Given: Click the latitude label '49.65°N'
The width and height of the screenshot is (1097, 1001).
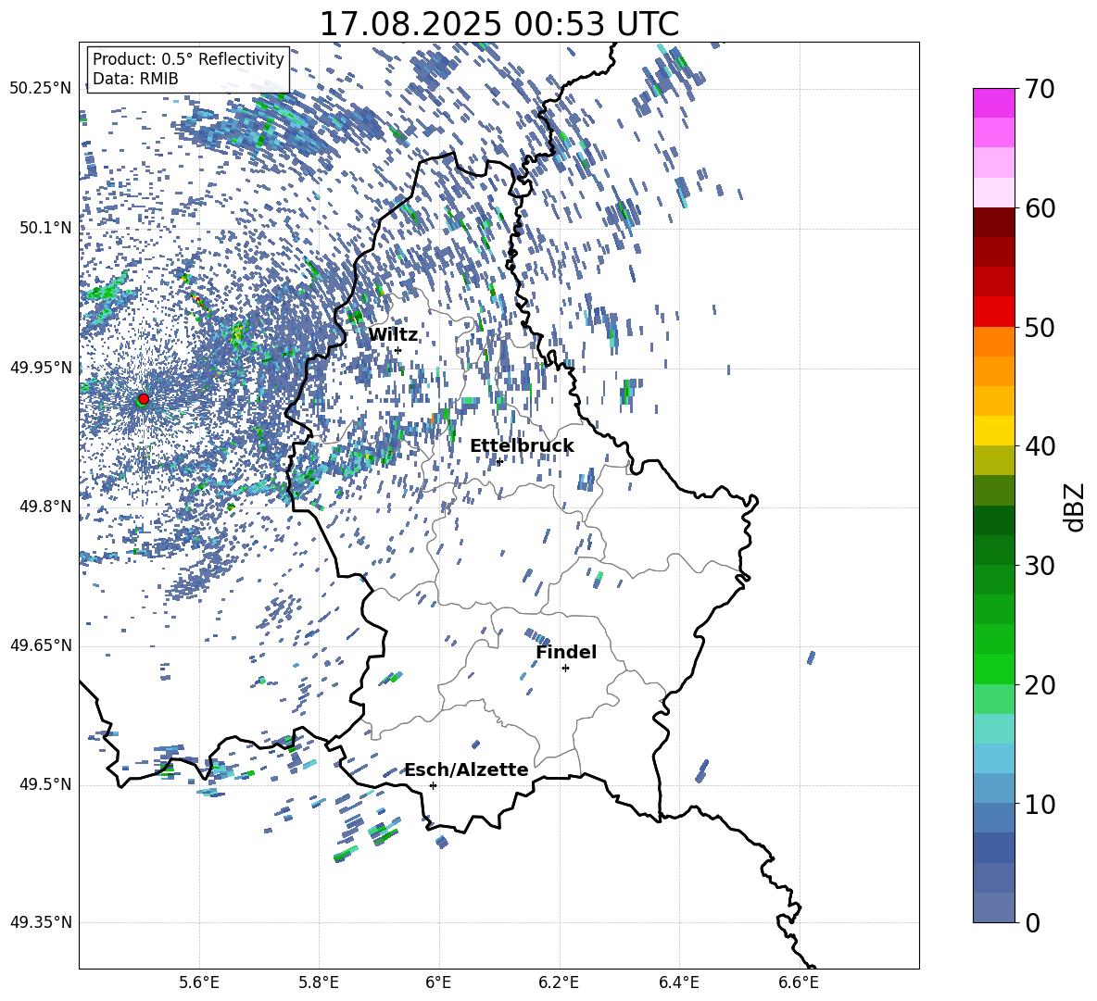Looking at the screenshot, I should (41, 645).
